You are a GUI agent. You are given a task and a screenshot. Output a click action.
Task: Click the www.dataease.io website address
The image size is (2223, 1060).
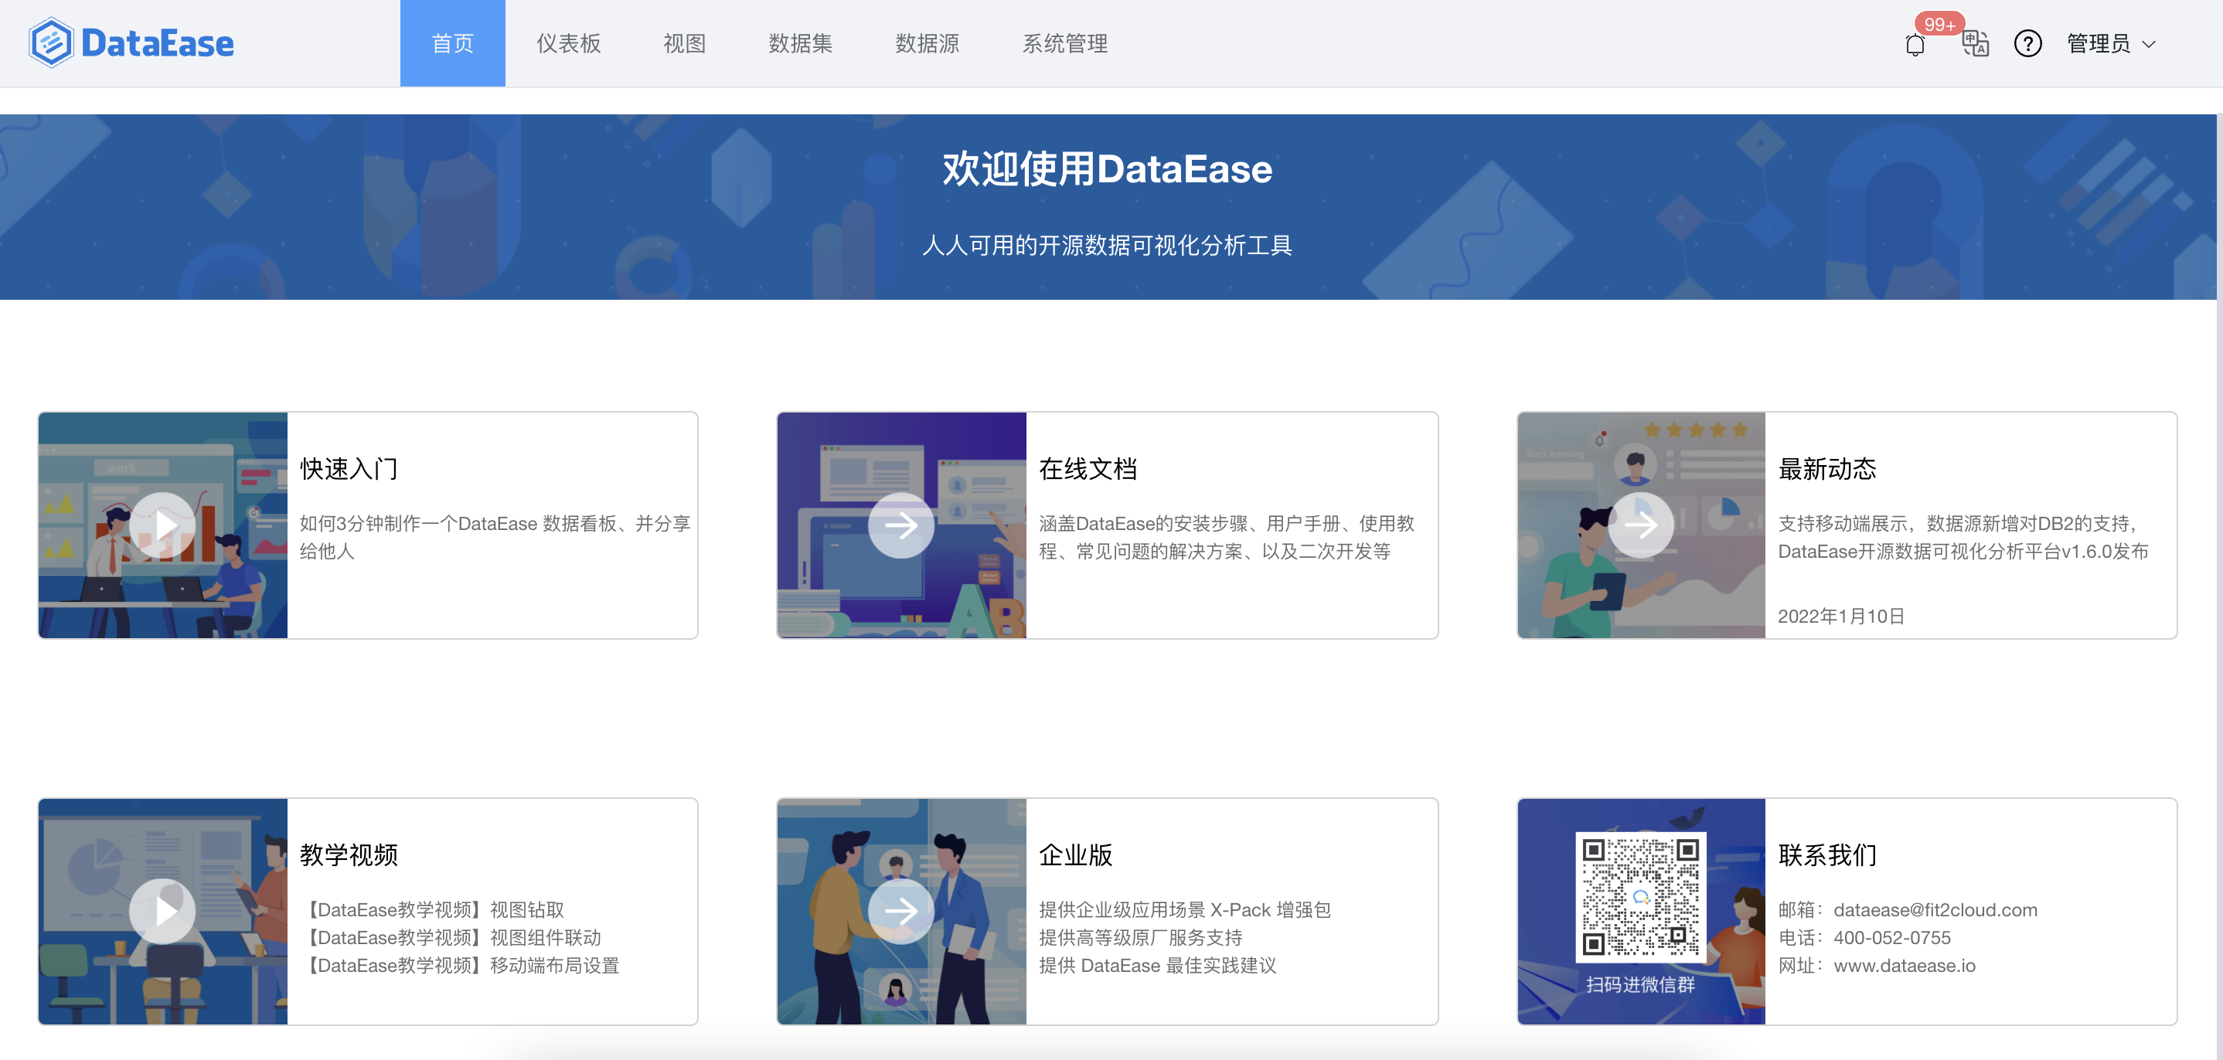point(1904,965)
